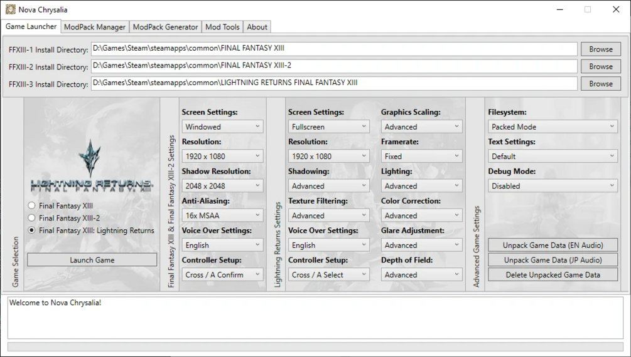This screenshot has width=631, height=357.
Task: Select the Game Launcher tab
Action: pos(31,26)
